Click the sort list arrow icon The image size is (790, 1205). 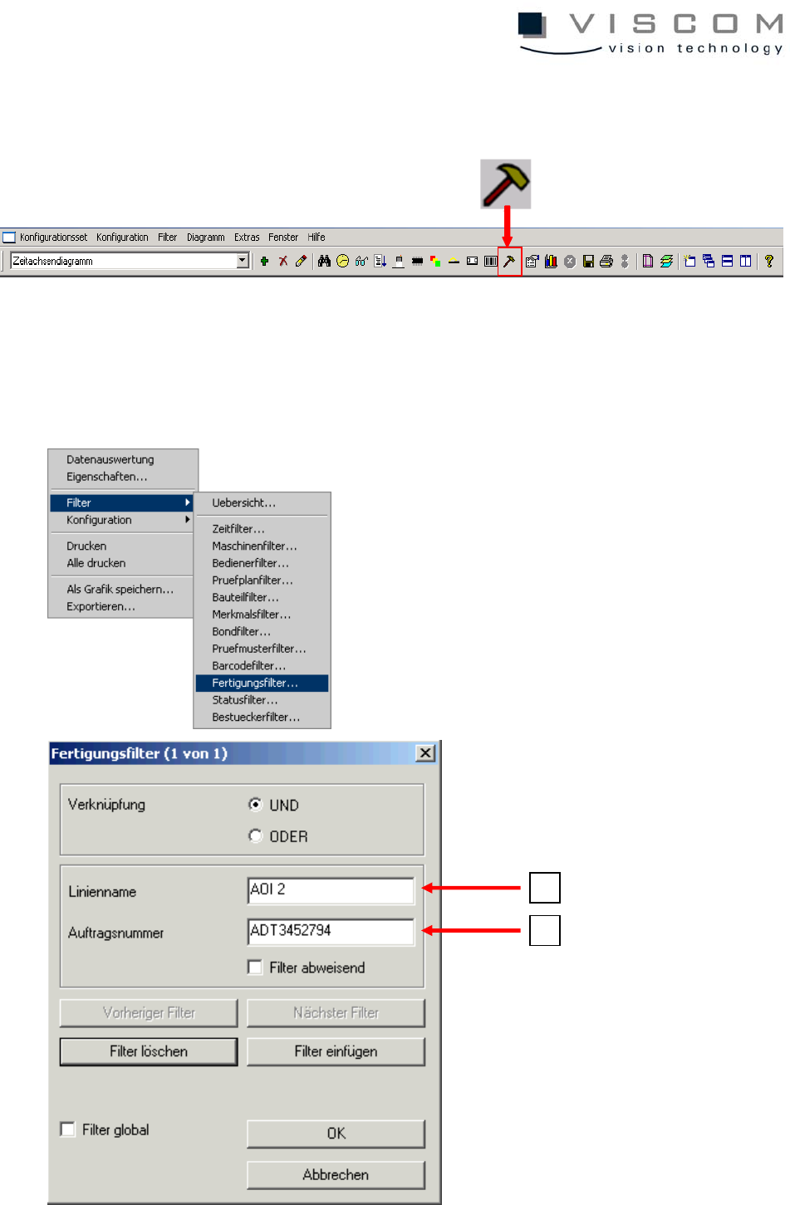point(380,261)
